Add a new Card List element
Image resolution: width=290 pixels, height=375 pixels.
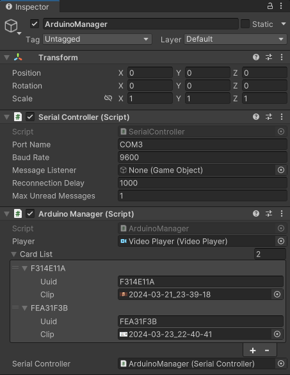(x=253, y=351)
